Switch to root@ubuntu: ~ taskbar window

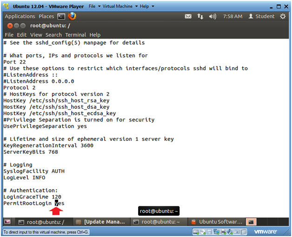coord(158,222)
